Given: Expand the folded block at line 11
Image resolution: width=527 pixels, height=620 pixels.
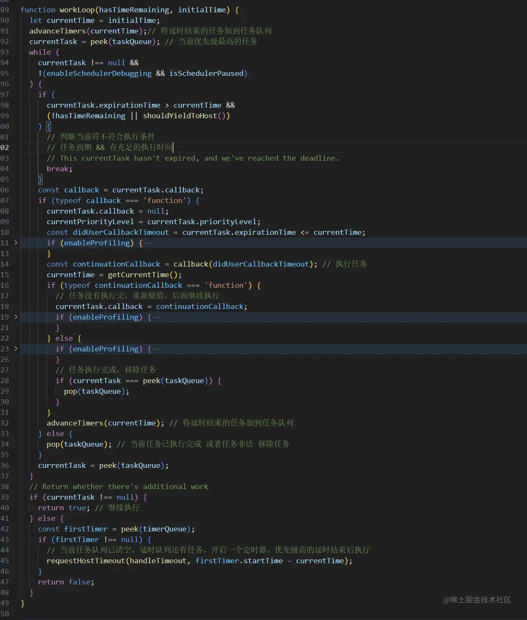Looking at the screenshot, I should (16, 243).
